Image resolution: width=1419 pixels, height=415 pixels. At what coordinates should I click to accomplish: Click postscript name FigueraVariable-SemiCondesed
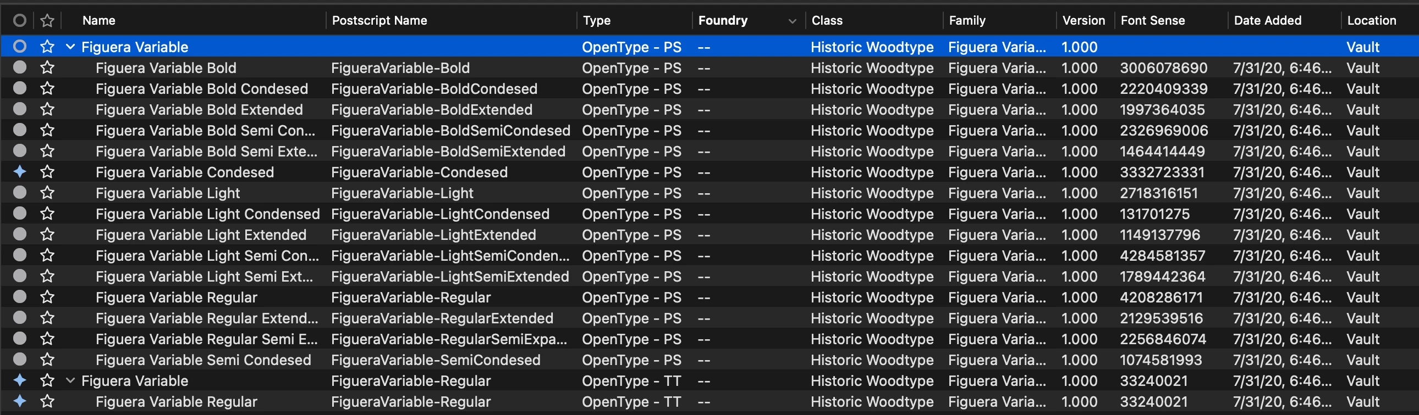436,361
